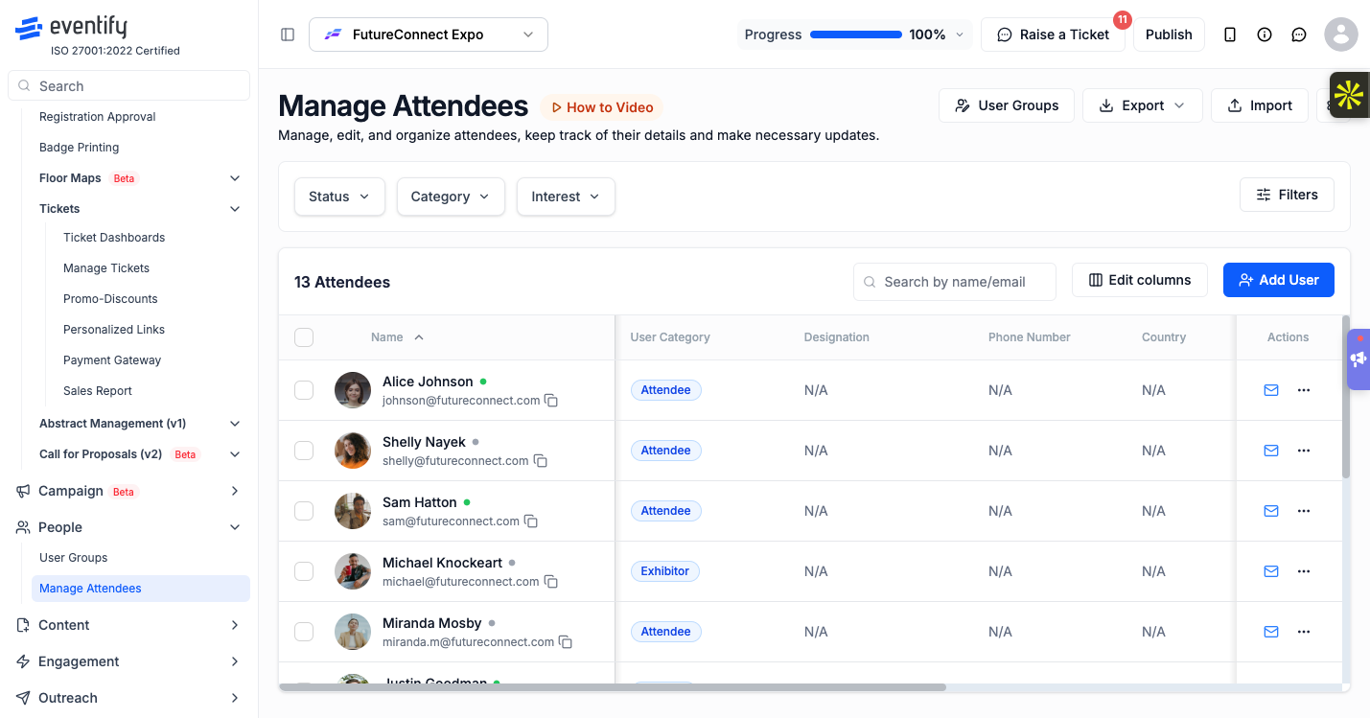Click Raise a Ticket button
This screenshot has height=718, width=1370.
[1053, 35]
